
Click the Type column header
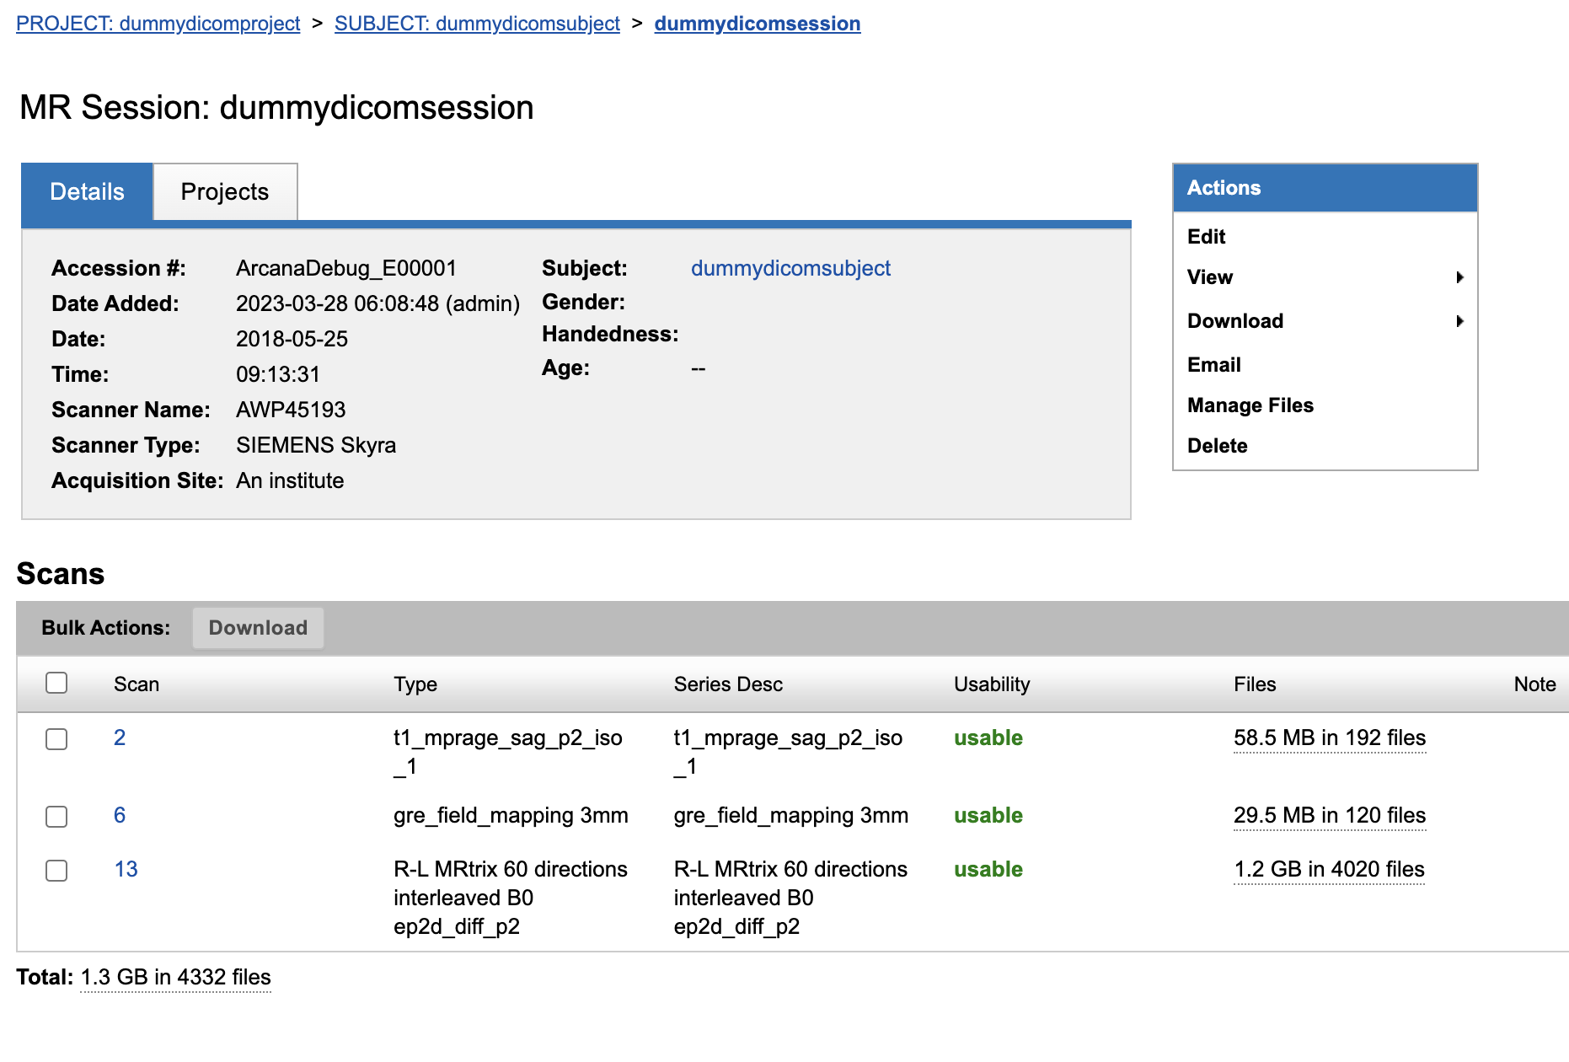415,684
